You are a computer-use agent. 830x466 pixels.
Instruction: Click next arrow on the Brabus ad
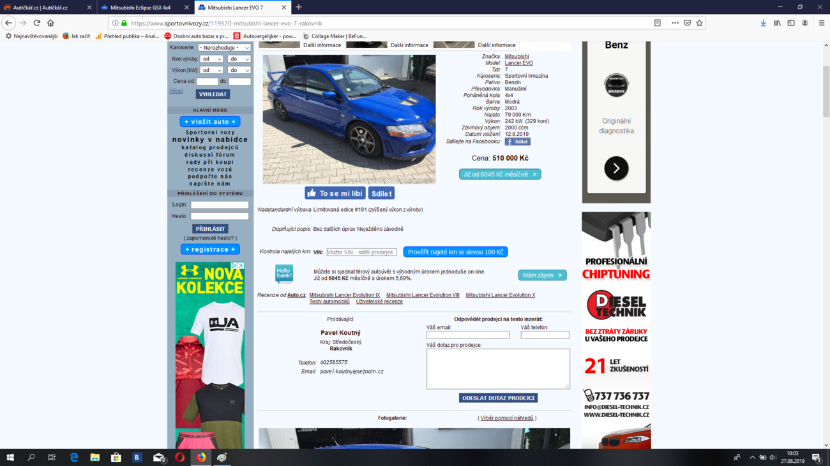click(616, 168)
